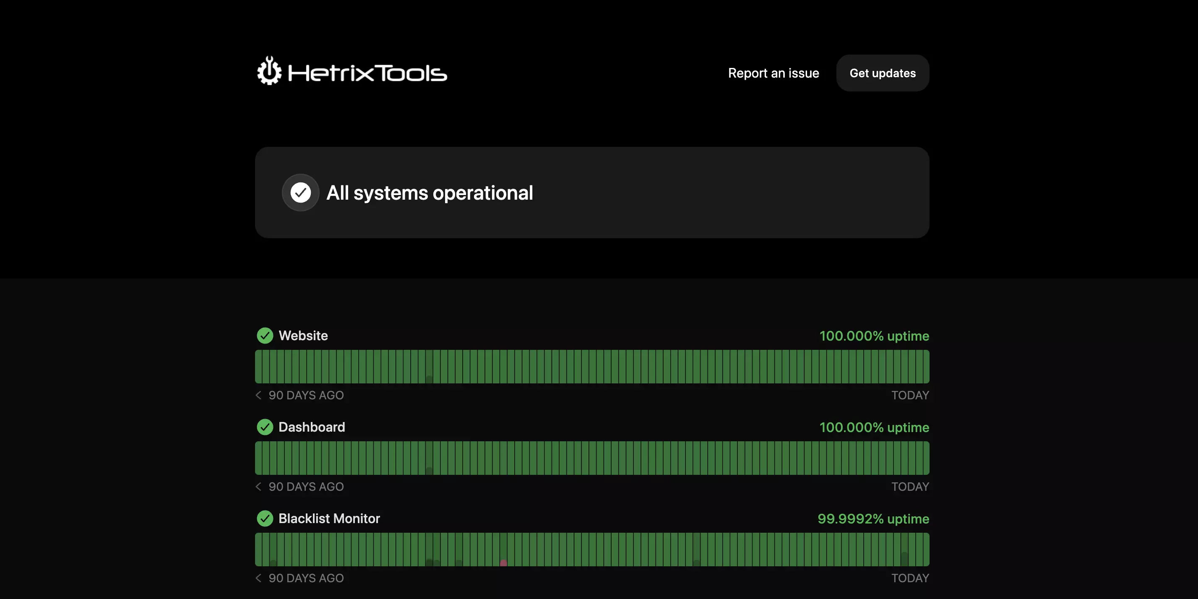Screen dimensions: 1198x599
Task: Click the Website uptime history bar
Action: click(592, 367)
